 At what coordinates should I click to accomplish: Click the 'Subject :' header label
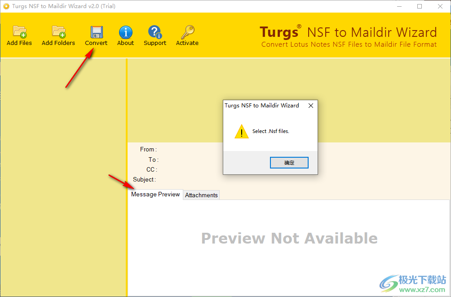[x=144, y=180]
